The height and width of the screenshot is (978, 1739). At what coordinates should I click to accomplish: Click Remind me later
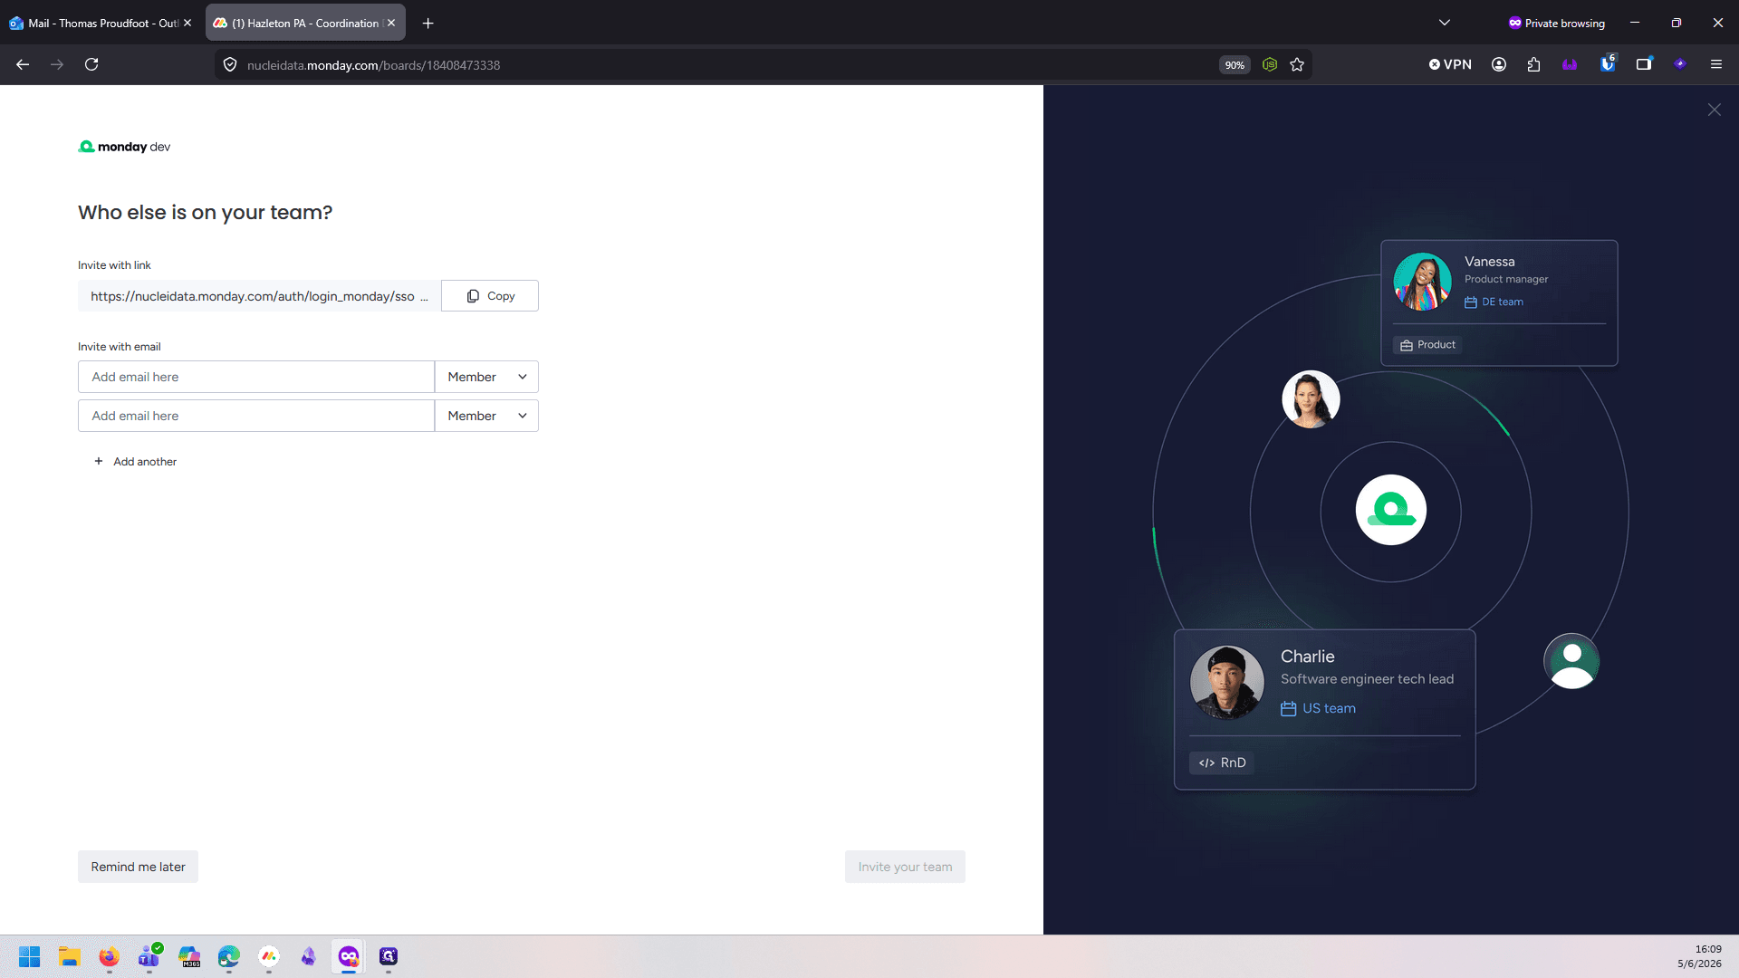pyautogui.click(x=138, y=867)
